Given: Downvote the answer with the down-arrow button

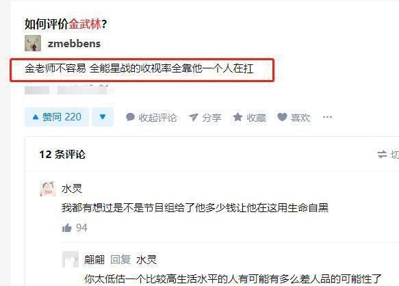Looking at the screenshot, I should tap(103, 117).
